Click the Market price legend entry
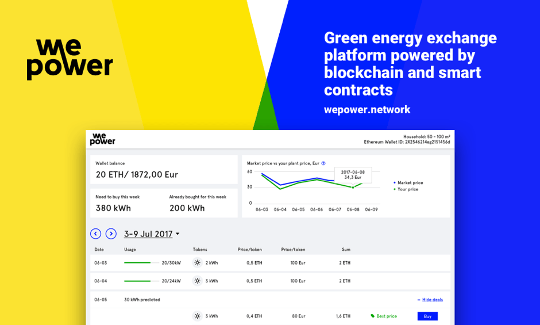This screenshot has width=540, height=325. [x=408, y=182]
